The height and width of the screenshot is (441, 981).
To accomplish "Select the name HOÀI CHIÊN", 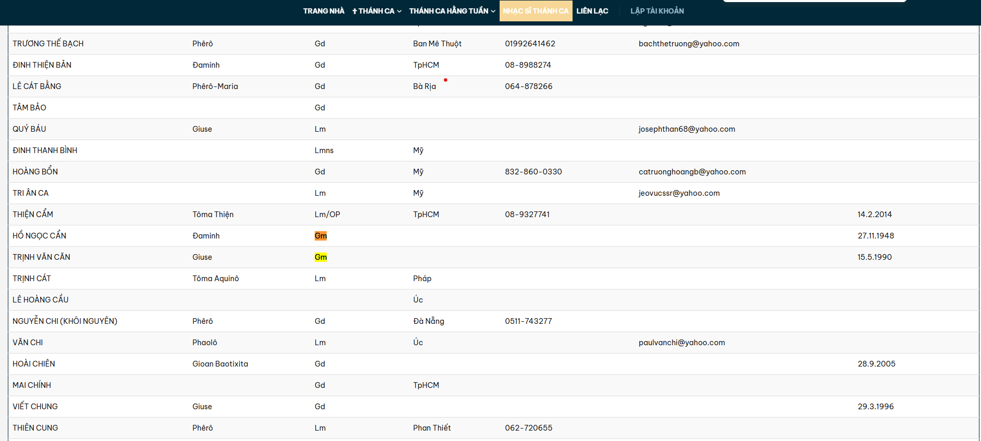I will pos(34,364).
